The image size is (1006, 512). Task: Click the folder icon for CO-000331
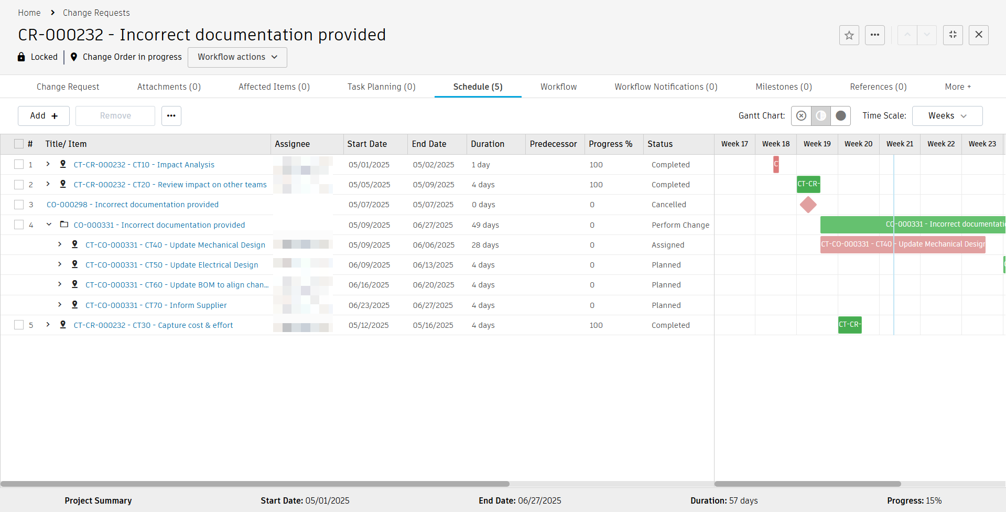(x=64, y=225)
